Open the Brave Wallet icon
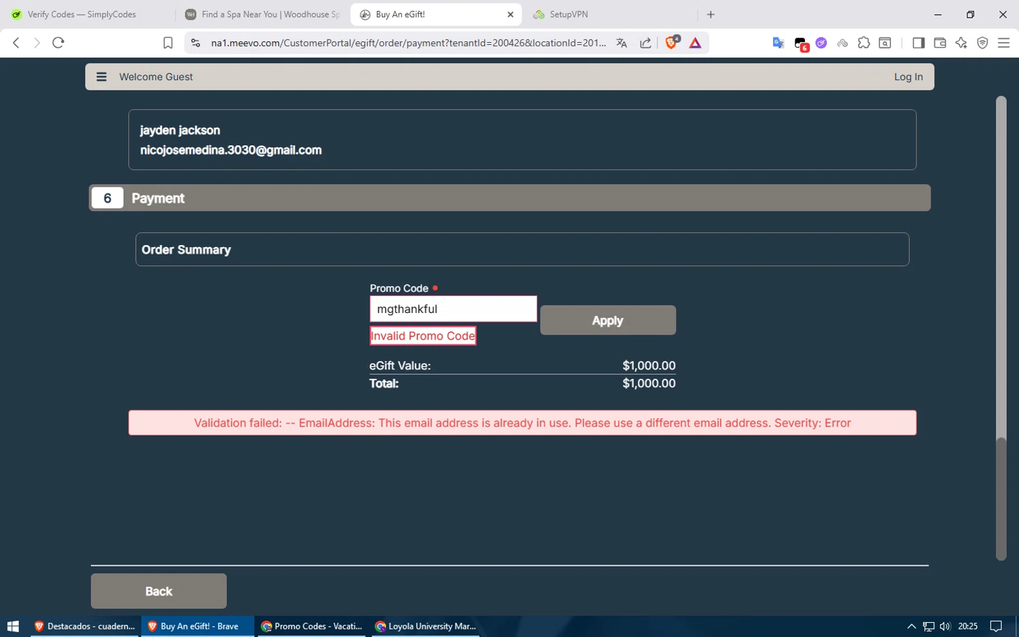This screenshot has height=637, width=1019. 940,43
